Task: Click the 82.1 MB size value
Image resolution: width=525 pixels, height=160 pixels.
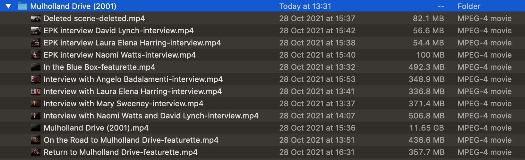Action: pyautogui.click(x=428, y=18)
